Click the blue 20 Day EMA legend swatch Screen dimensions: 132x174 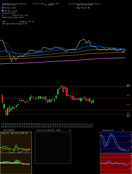point(3,4)
